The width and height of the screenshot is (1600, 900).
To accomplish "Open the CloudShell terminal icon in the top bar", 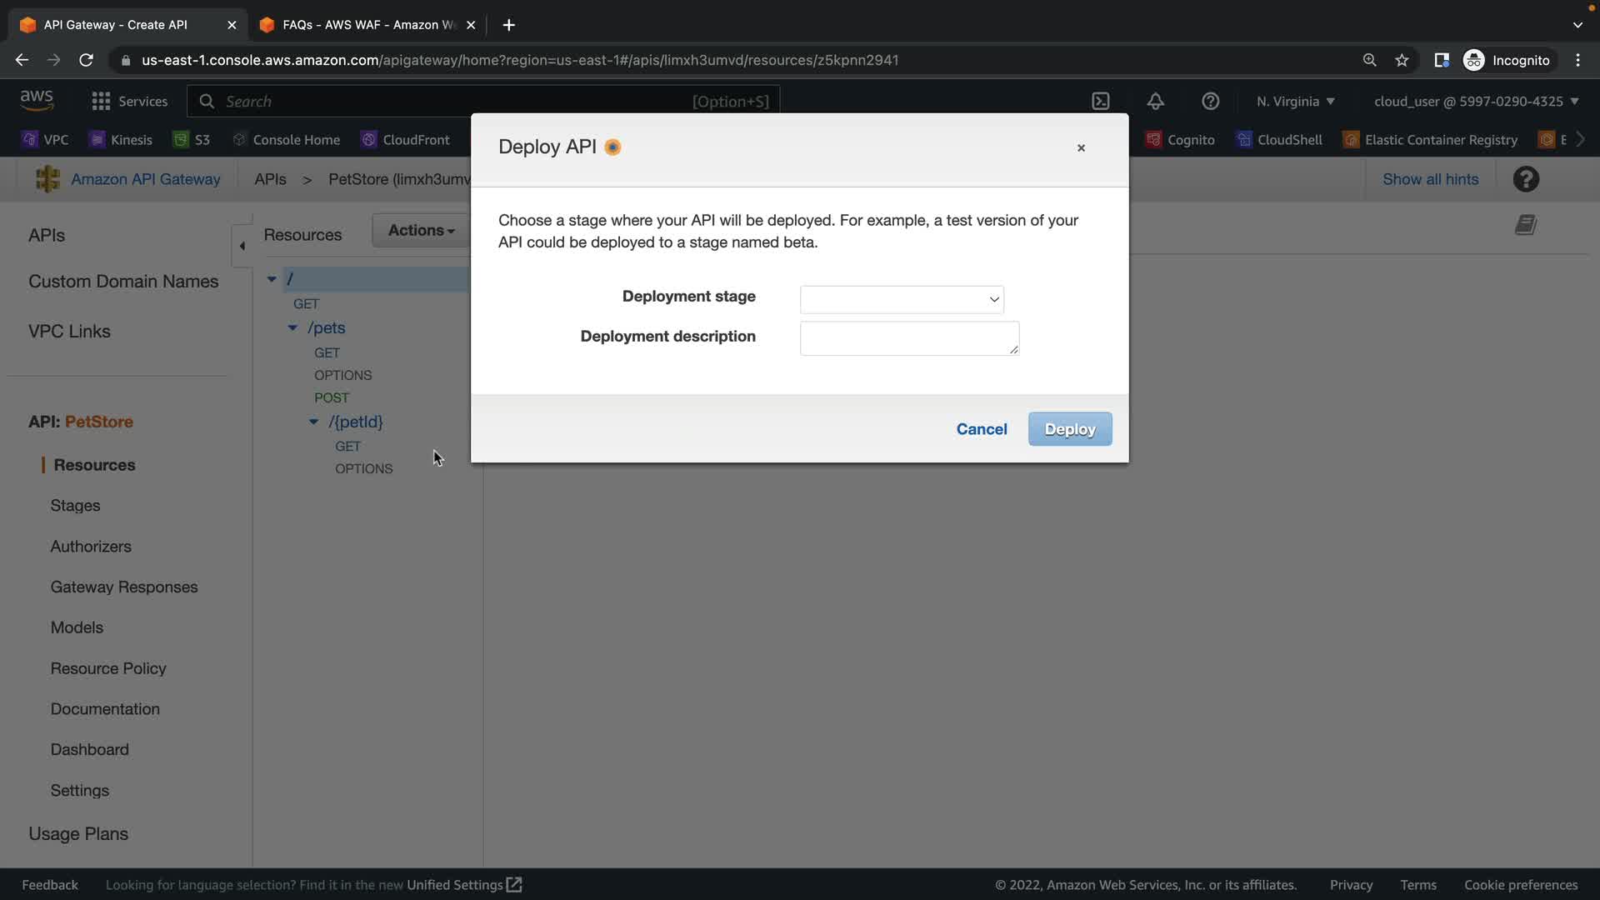I will (1101, 102).
